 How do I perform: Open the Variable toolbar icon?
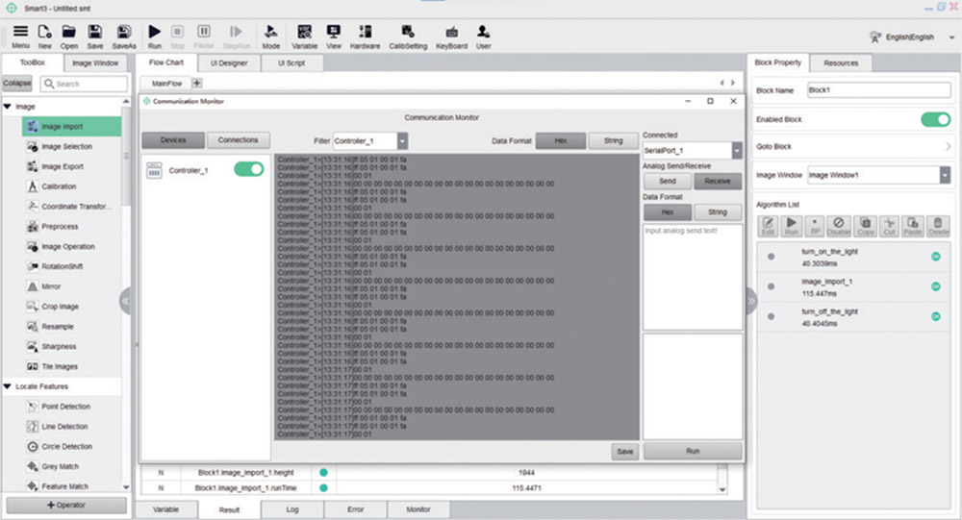click(304, 37)
